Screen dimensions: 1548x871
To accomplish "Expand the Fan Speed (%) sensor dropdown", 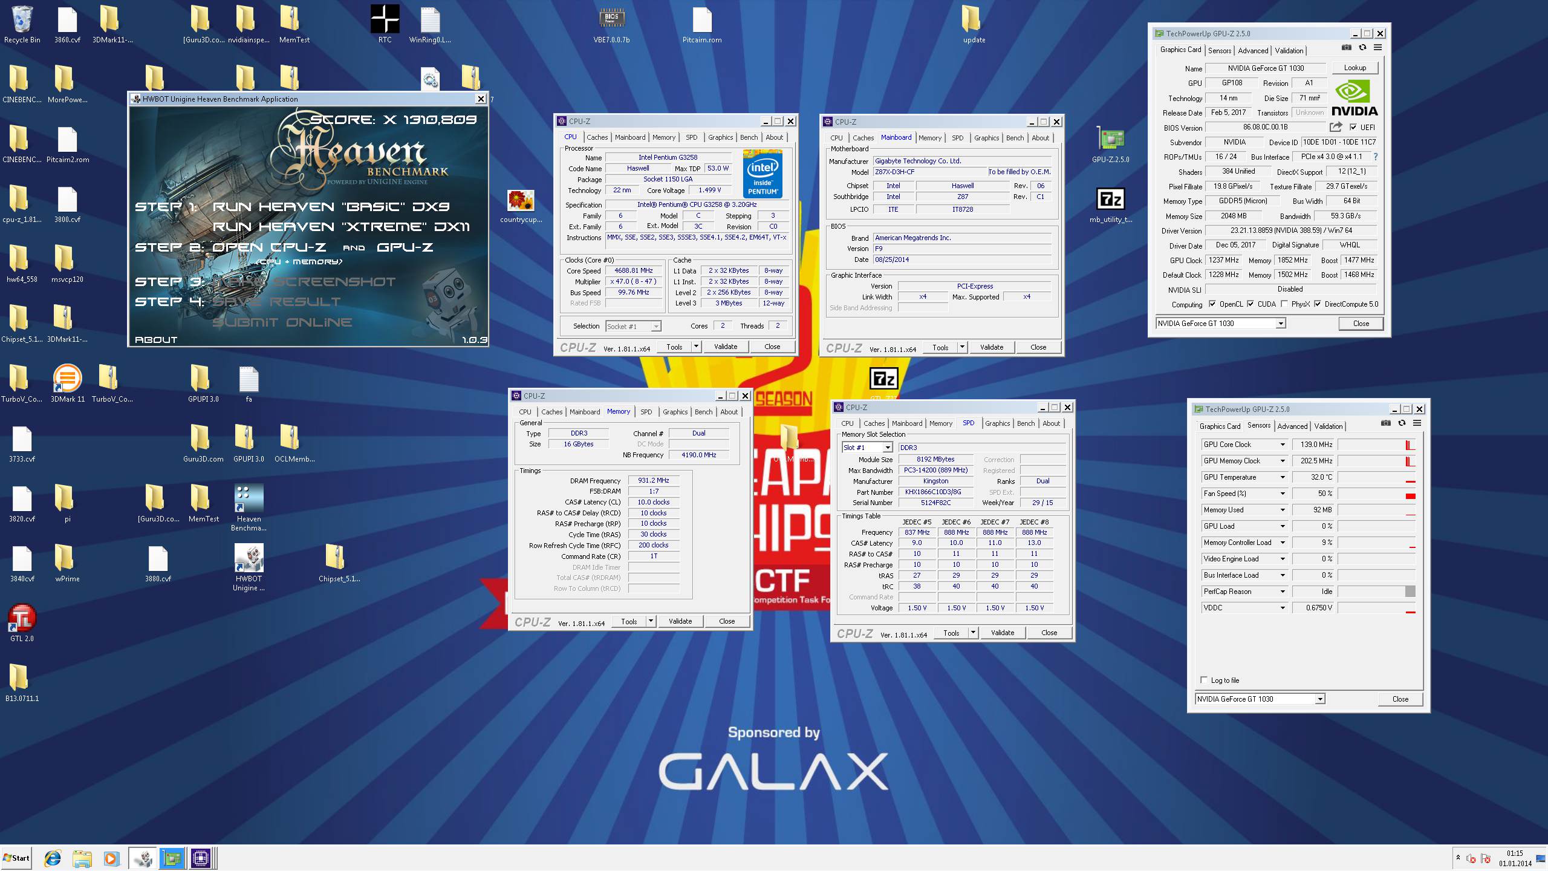I will click(1282, 494).
